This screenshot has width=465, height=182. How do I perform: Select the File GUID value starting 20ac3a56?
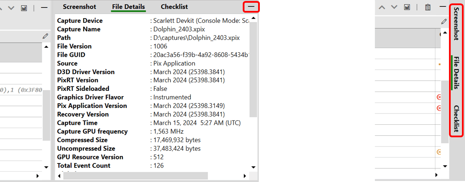pyautogui.click(x=201, y=55)
